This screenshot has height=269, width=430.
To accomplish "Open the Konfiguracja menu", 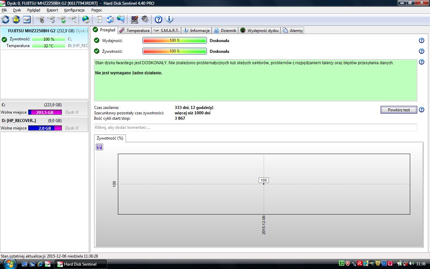I will (x=74, y=10).
